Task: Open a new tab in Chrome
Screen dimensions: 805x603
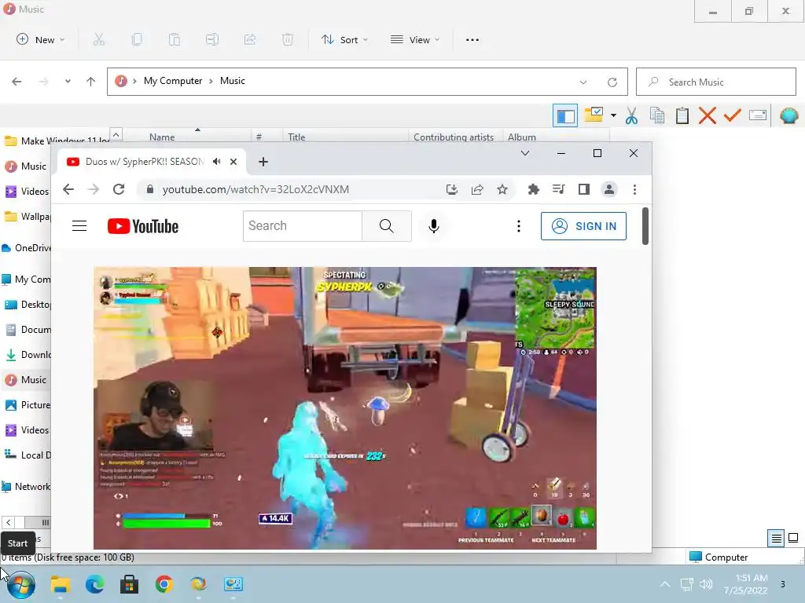Action: coord(263,162)
